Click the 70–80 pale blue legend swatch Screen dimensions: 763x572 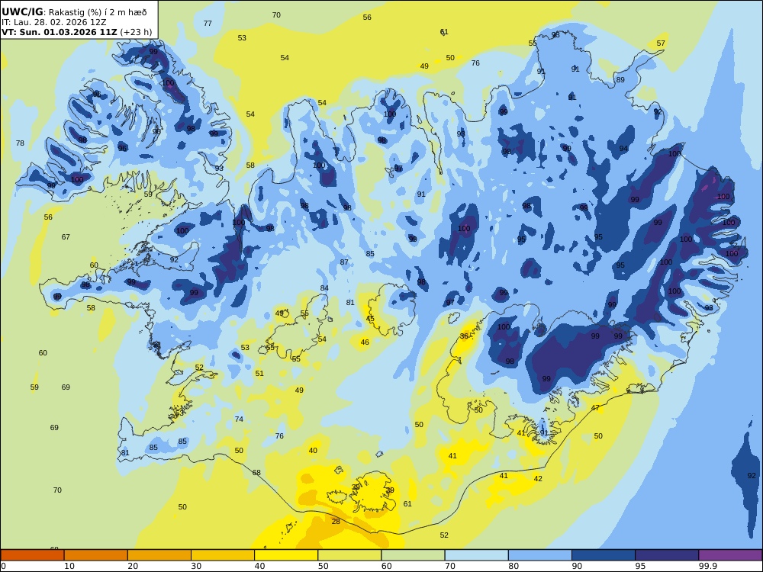point(476,555)
